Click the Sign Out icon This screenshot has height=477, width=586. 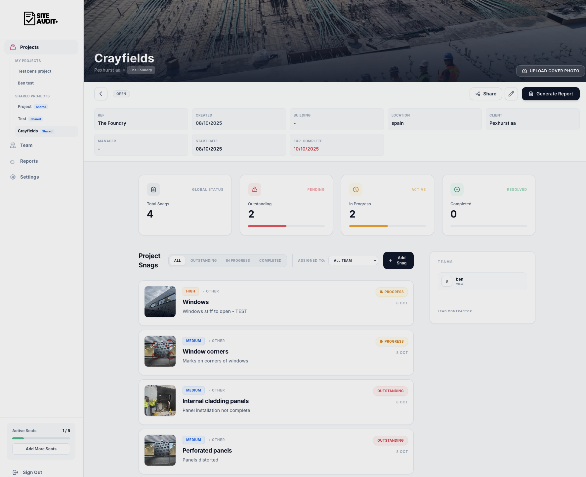tap(15, 472)
